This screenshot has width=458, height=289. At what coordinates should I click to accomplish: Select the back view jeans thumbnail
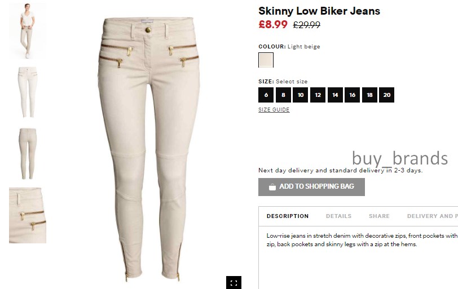(28, 154)
